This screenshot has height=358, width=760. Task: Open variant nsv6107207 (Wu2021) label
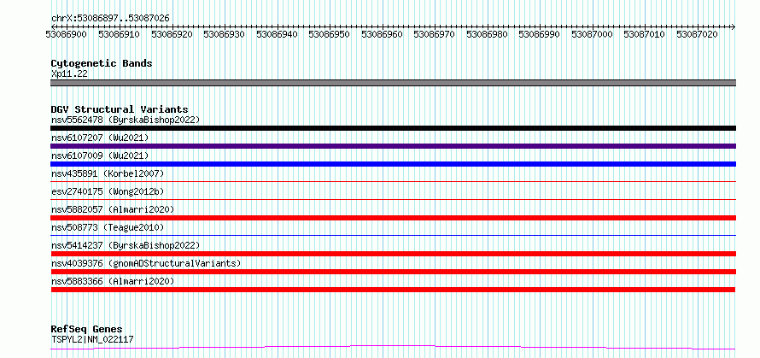click(x=100, y=138)
